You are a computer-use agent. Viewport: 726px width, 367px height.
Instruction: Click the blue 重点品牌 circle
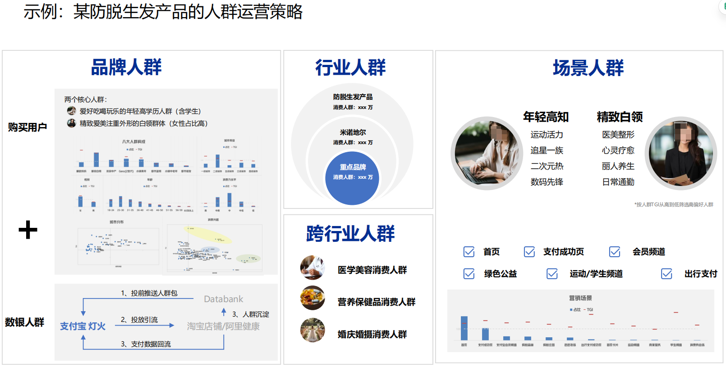click(352, 178)
